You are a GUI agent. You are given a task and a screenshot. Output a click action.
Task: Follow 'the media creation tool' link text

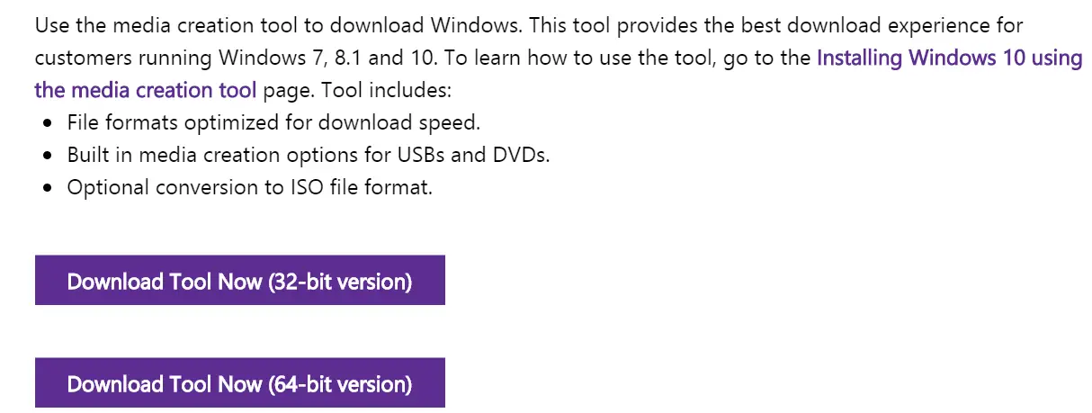click(146, 91)
